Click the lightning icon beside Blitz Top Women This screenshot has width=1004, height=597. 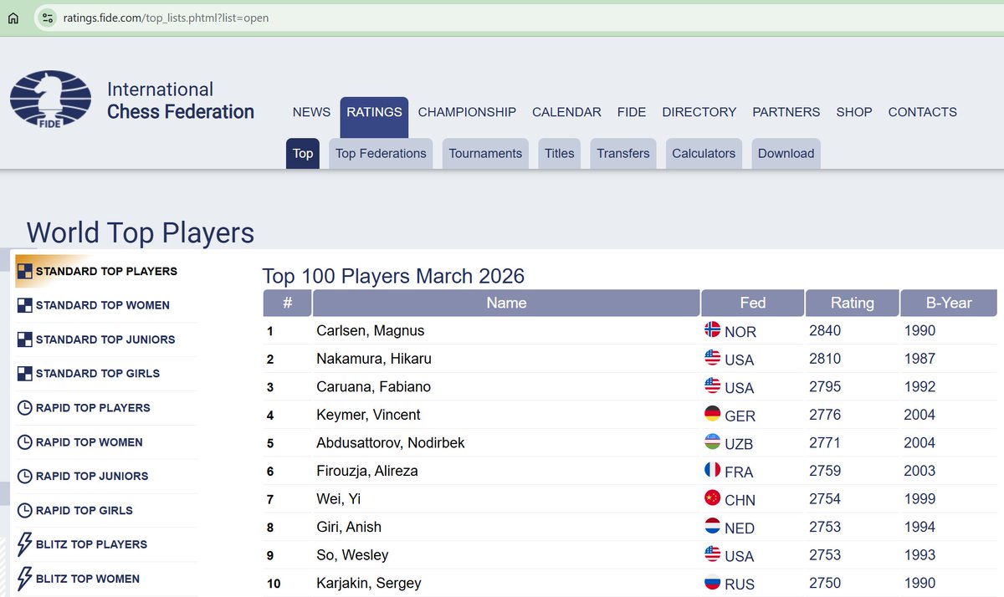point(25,579)
